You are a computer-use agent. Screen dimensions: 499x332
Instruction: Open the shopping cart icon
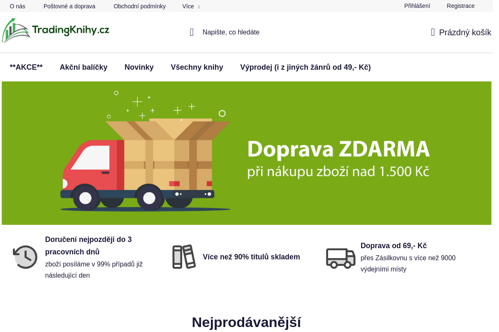point(433,32)
